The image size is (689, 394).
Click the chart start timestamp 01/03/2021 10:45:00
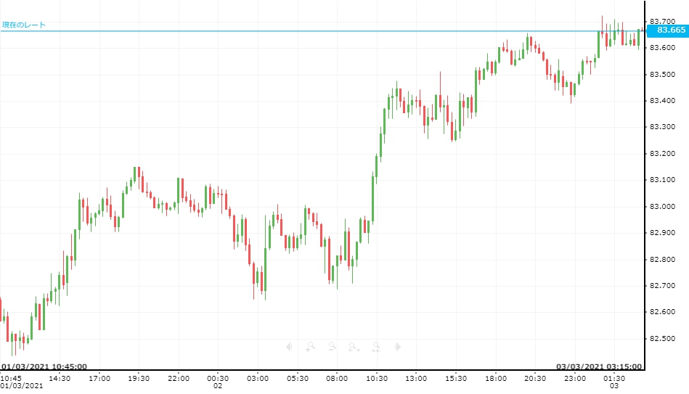tap(44, 366)
